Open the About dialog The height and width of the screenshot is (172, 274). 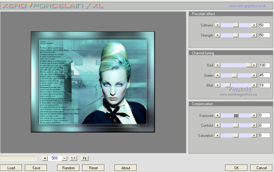126,168
